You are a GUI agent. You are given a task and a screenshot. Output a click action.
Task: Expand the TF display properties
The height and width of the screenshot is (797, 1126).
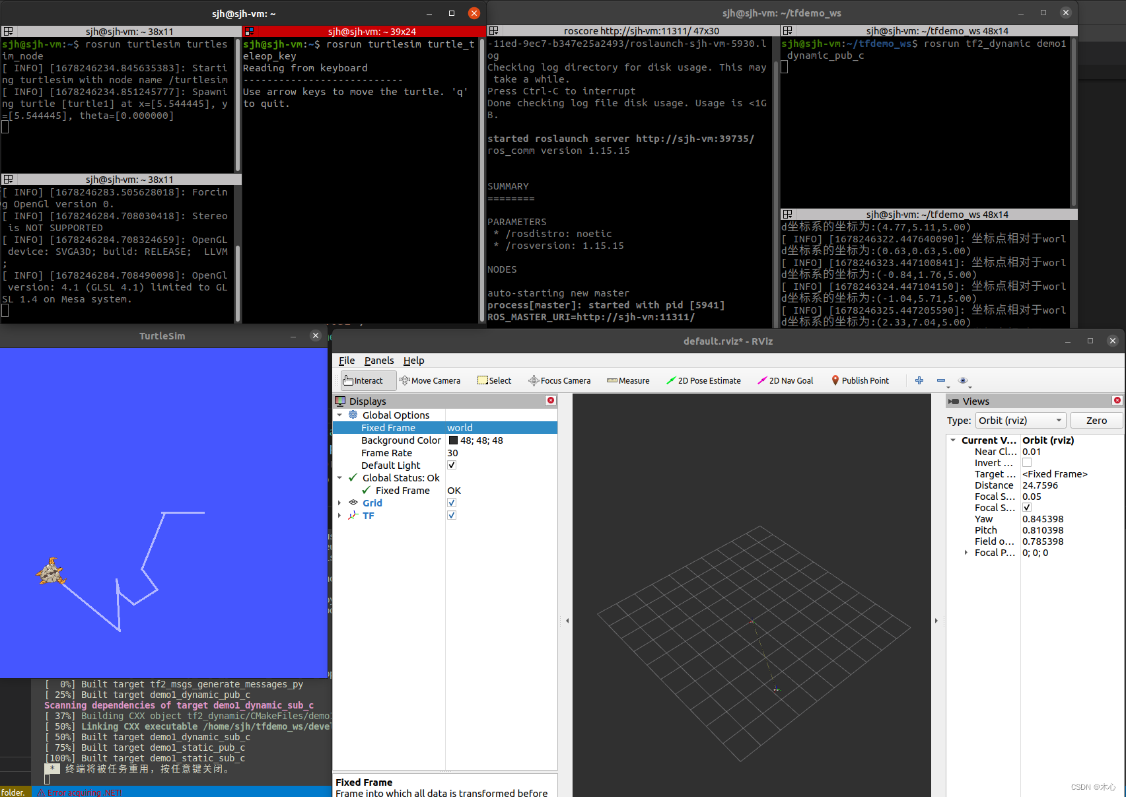point(339,515)
